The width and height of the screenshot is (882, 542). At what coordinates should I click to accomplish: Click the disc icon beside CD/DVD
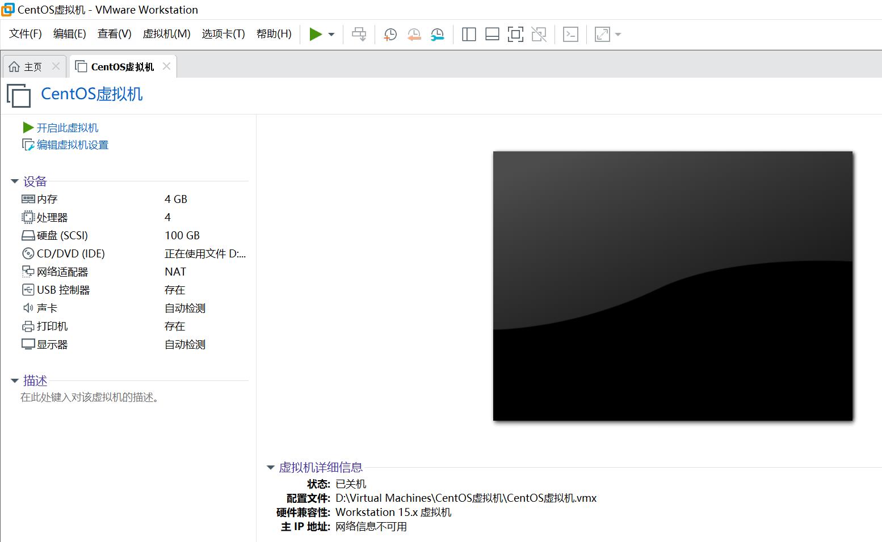[x=28, y=253]
